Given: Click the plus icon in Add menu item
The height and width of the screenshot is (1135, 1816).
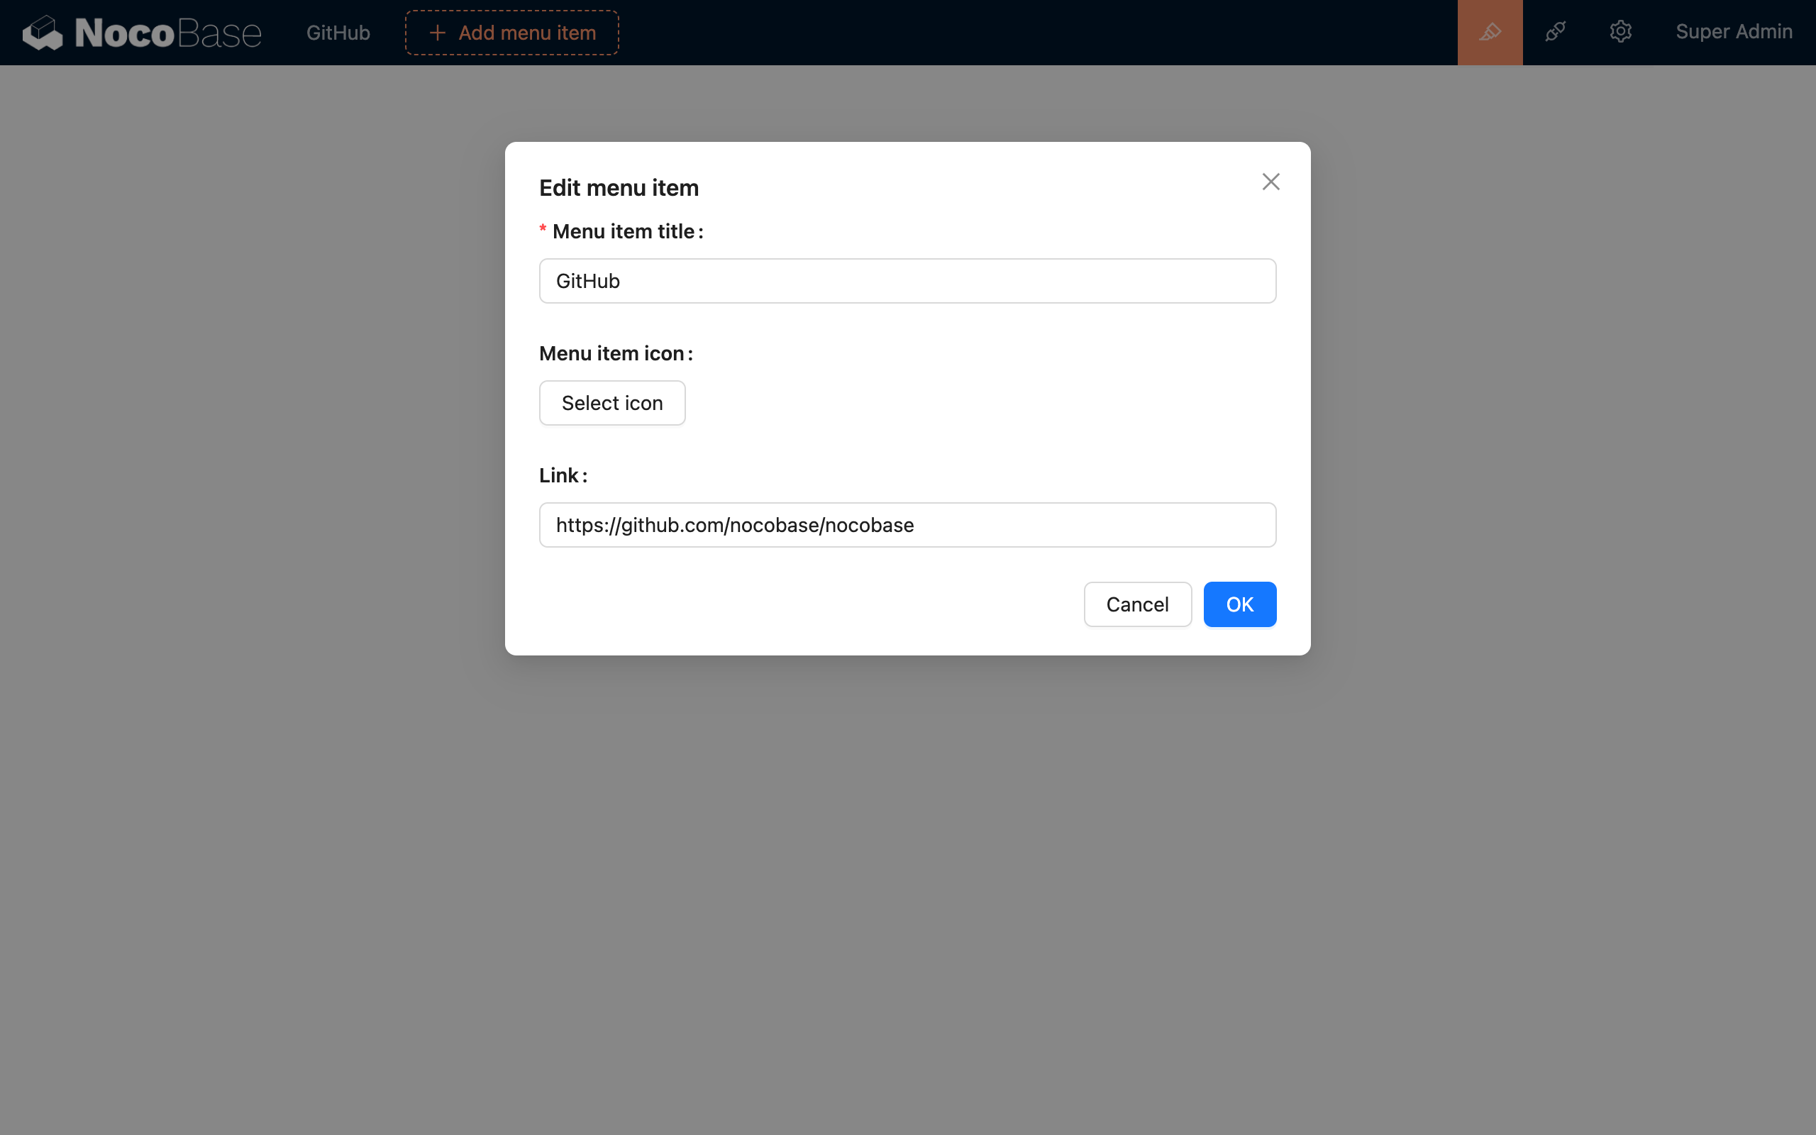Looking at the screenshot, I should coord(438,33).
